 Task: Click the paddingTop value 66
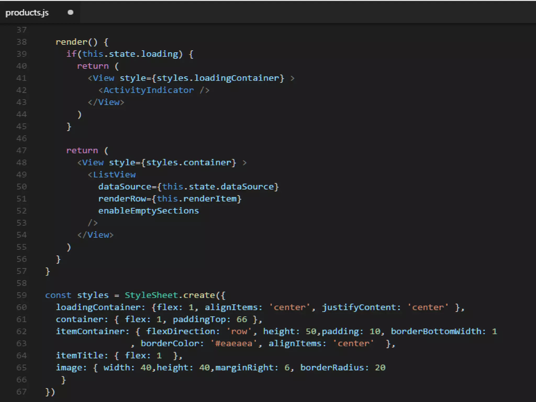coord(242,319)
